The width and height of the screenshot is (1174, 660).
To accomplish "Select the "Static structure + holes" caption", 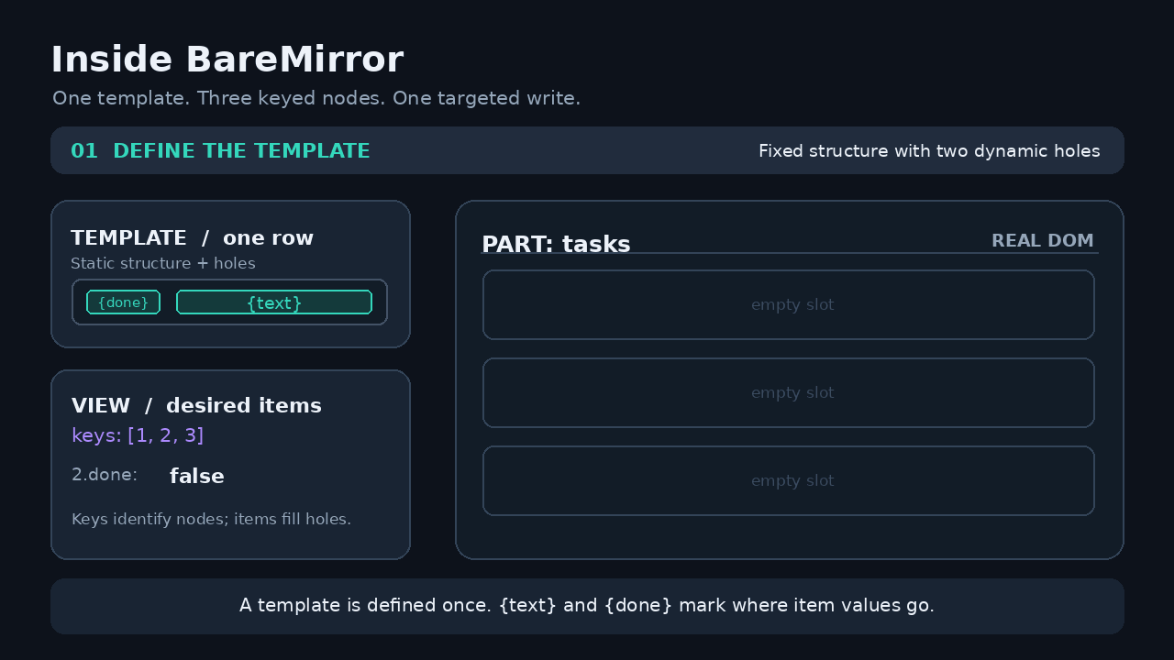I will [x=163, y=264].
